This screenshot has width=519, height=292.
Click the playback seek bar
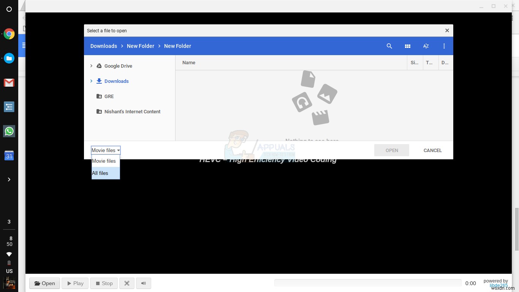point(367,282)
